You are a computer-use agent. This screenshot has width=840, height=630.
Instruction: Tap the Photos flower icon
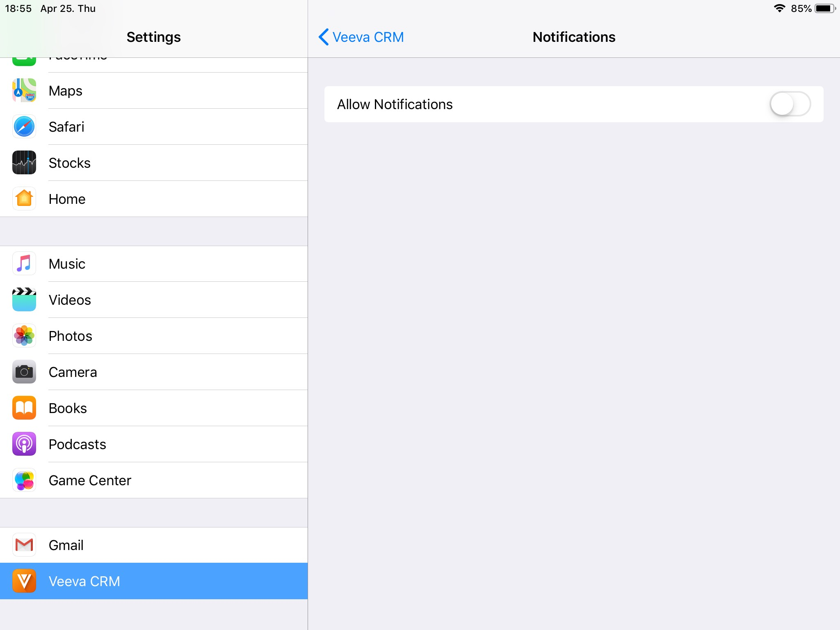point(24,336)
